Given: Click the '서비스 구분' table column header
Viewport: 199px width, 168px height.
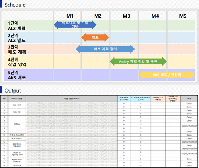Looking at the screenshot, I should [x=17, y=98].
